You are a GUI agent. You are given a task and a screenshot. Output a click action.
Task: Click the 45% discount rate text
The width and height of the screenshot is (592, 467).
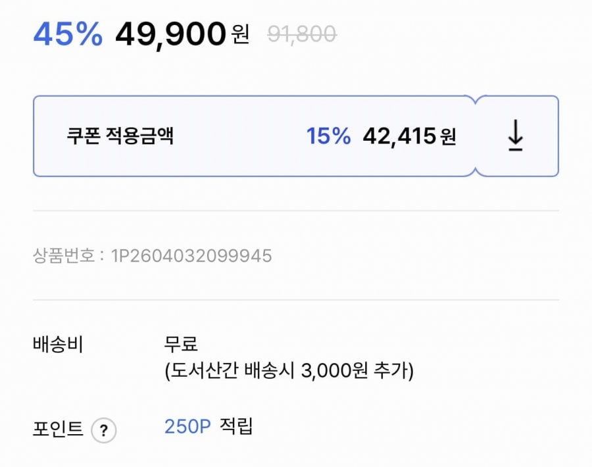pyautogui.click(x=68, y=34)
